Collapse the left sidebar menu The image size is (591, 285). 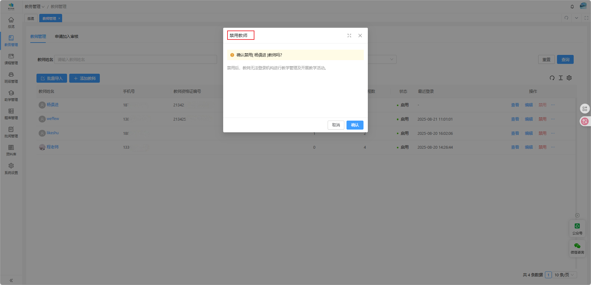point(11,280)
